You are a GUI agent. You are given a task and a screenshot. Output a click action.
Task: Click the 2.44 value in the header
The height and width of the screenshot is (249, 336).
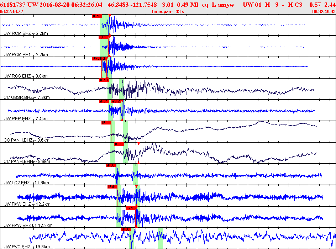pos(330,5)
